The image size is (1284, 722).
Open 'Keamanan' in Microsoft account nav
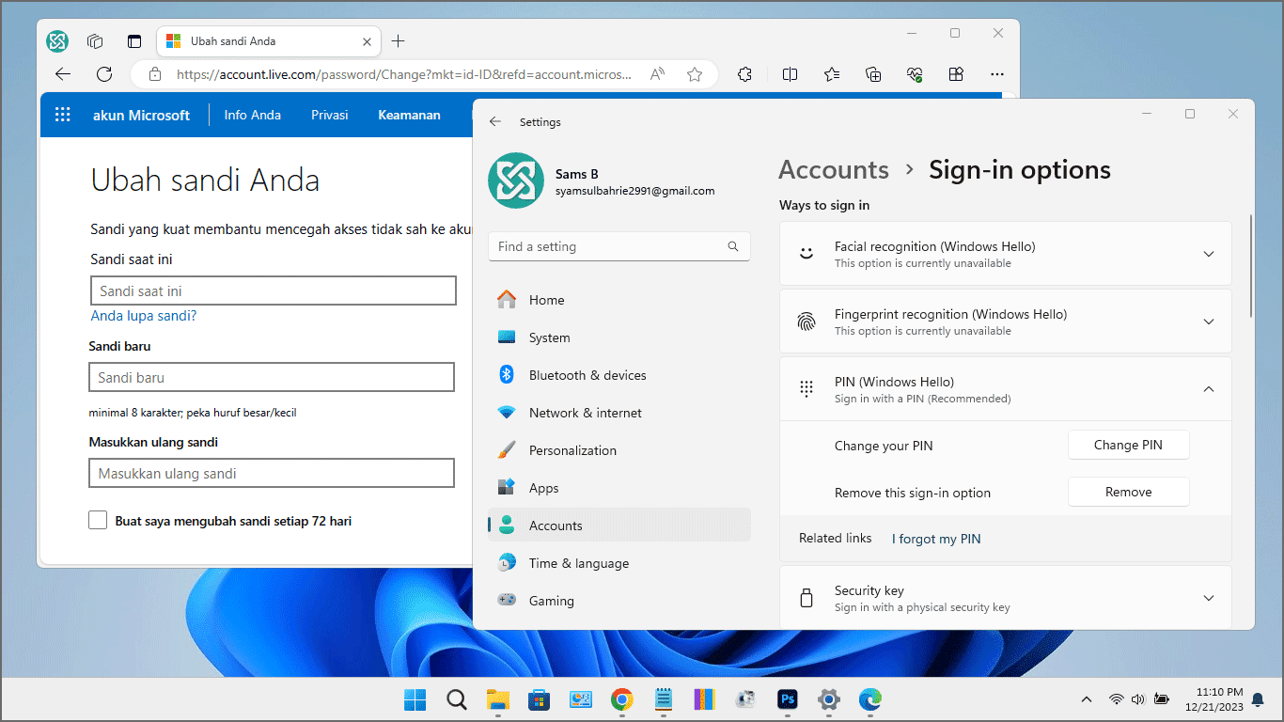(409, 115)
